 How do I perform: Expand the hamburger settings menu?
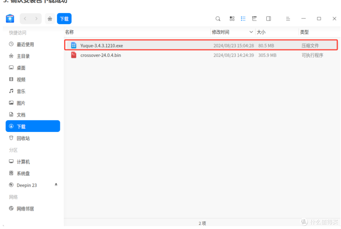click(x=288, y=19)
